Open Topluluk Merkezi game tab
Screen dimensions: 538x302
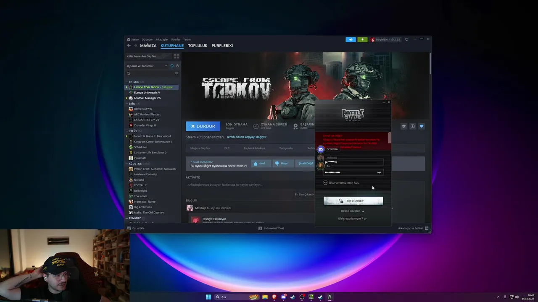[x=254, y=148]
